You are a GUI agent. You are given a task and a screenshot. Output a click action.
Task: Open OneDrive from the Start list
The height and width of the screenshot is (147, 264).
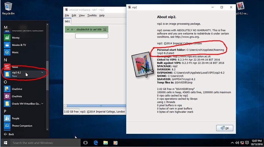point(17,89)
